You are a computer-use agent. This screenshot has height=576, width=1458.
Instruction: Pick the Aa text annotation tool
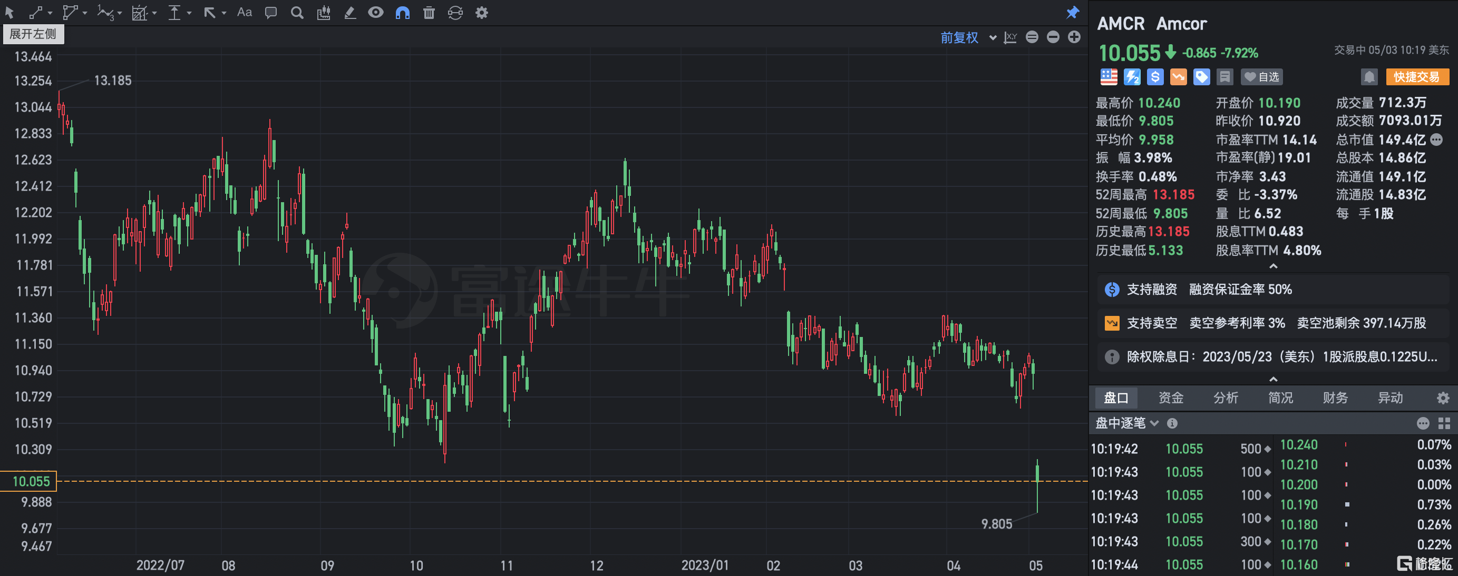pyautogui.click(x=244, y=13)
